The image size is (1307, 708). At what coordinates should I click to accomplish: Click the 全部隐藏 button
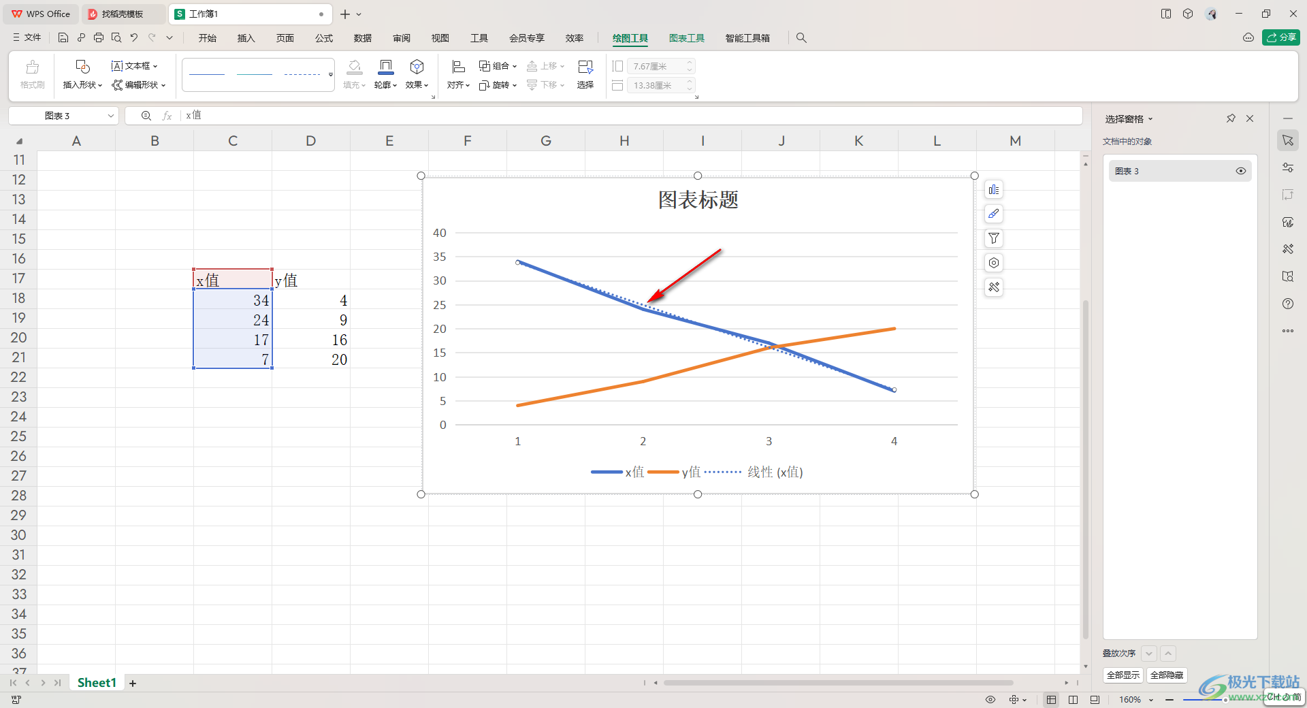pos(1167,675)
